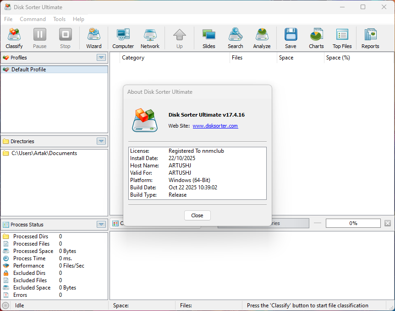Sort by the Files column header
This screenshot has height=311, width=395.
[253, 58]
